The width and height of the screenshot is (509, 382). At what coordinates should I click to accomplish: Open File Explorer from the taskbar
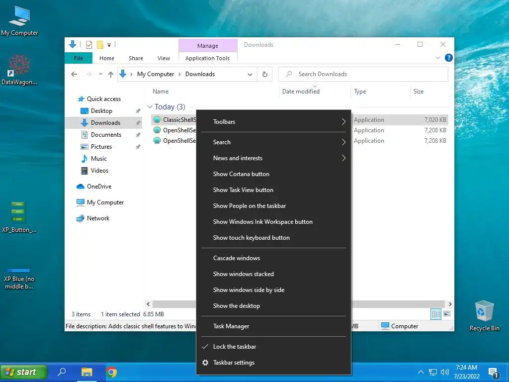coord(86,372)
